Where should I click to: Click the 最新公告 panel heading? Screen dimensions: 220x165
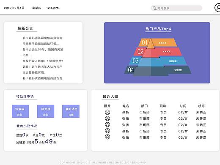(x=25, y=28)
